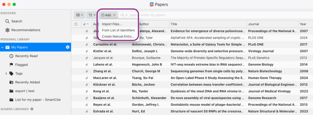Click the Add button in toolbar
Image resolution: width=313 pixels, height=115 pixels.
coord(108,15)
